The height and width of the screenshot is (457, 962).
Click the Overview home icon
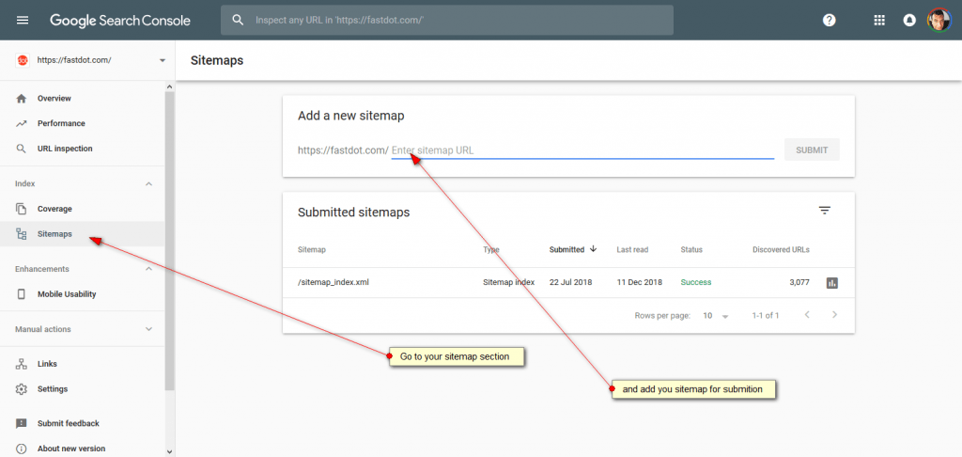22,99
